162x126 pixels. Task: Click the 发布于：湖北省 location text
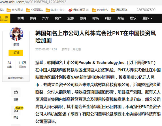click(71, 49)
